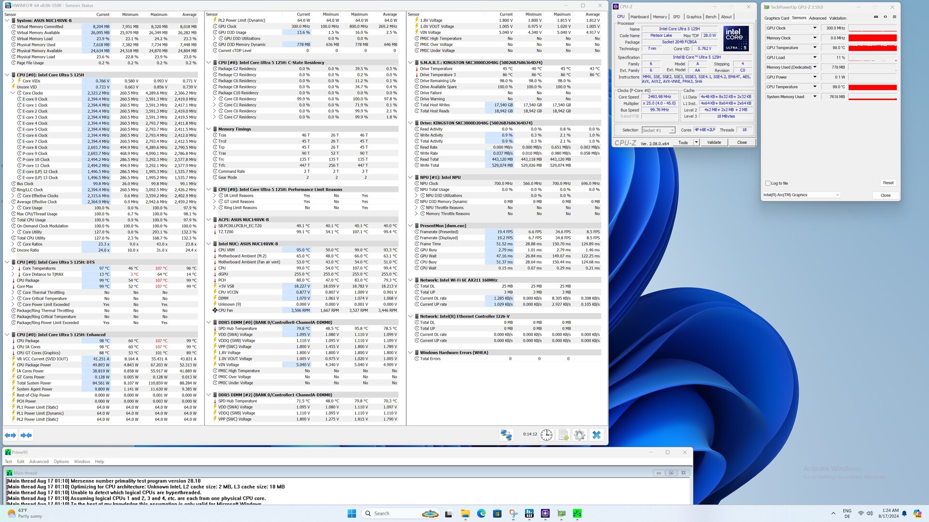Click the HWiNFO clock reset timer icon

coord(546,435)
